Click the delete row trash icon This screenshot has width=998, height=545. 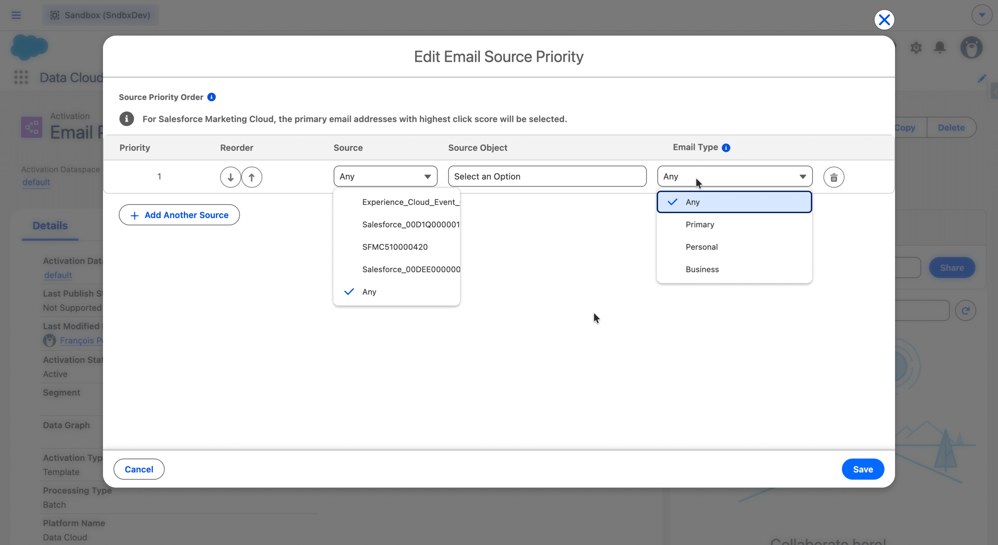point(833,177)
